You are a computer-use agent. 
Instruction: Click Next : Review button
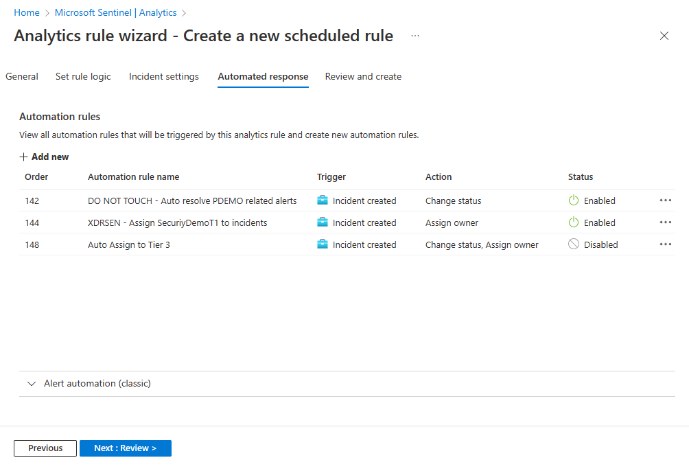point(125,448)
